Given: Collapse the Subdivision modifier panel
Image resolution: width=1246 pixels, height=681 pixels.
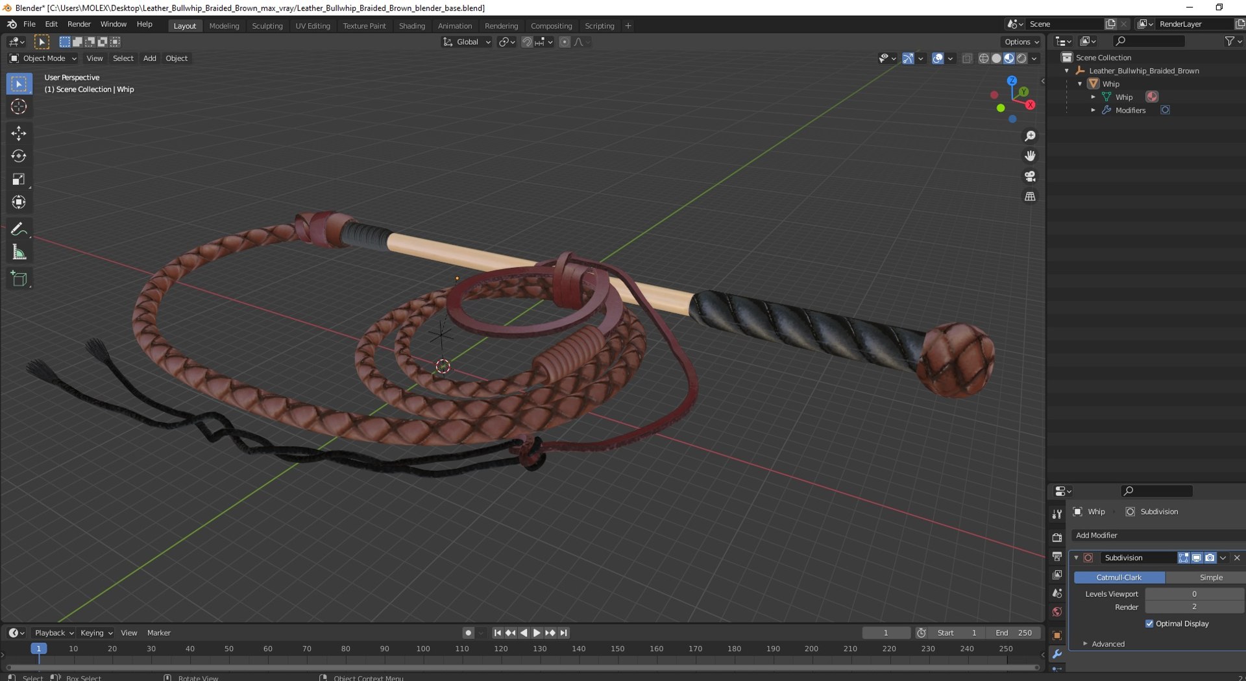Looking at the screenshot, I should [1077, 558].
